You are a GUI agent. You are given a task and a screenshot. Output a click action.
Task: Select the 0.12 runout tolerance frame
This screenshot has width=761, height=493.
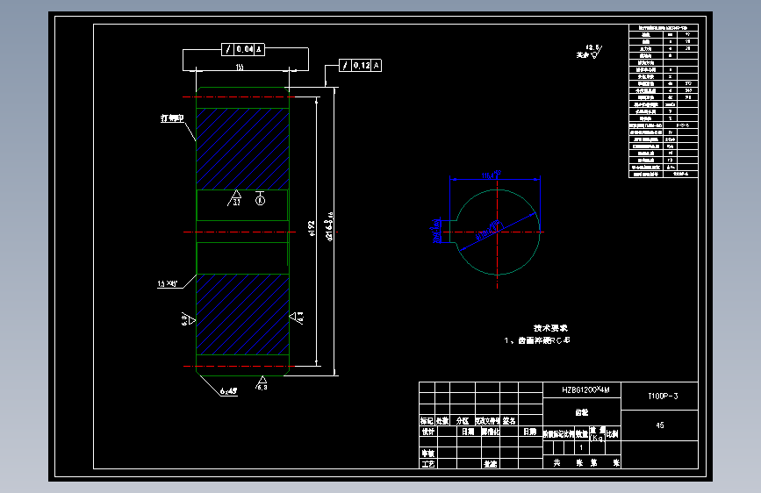(x=360, y=66)
